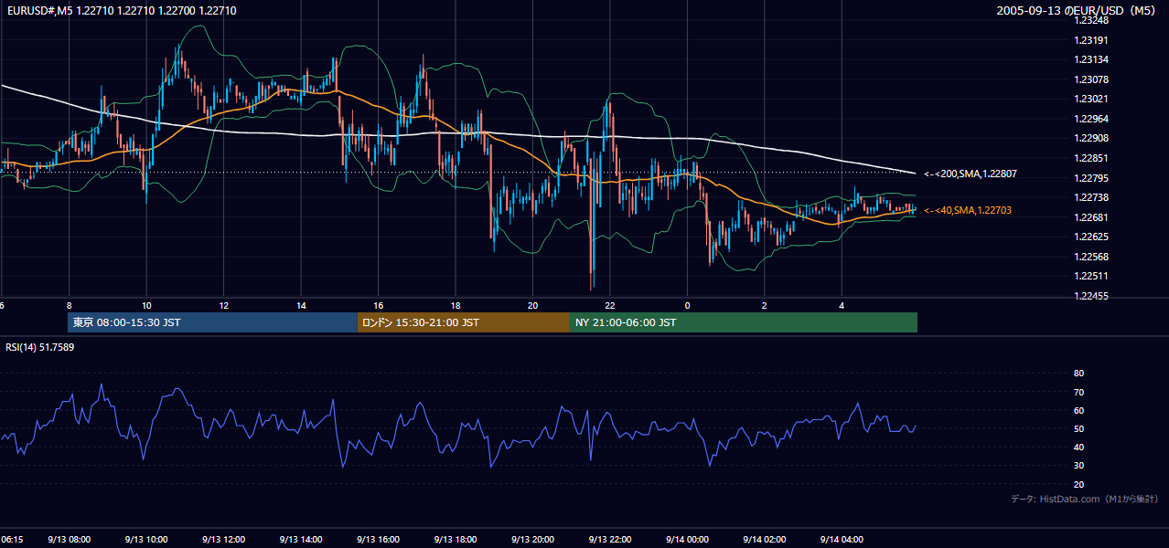Click price level 1.23248 on the scale
Image resolution: width=1169 pixels, height=548 pixels.
[1092, 20]
